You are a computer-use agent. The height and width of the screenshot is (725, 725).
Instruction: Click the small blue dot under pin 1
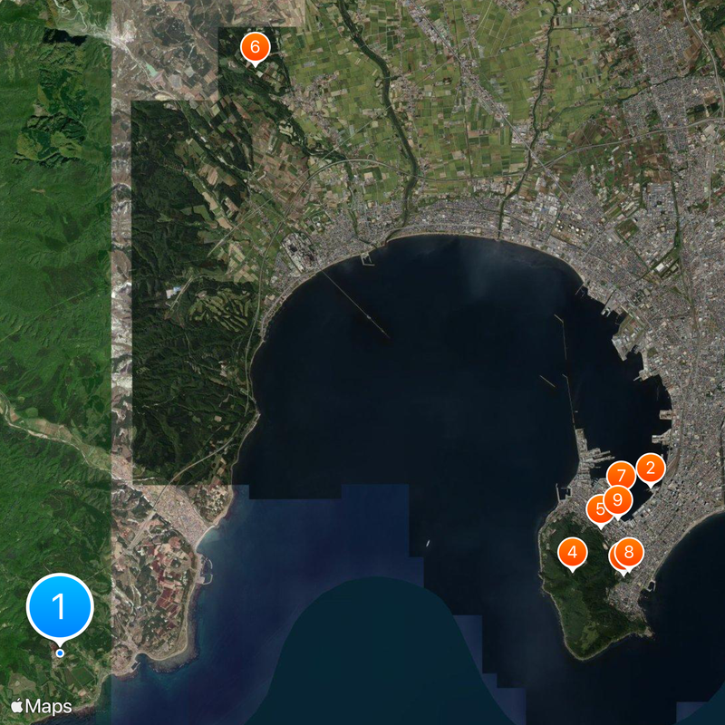[x=60, y=652]
